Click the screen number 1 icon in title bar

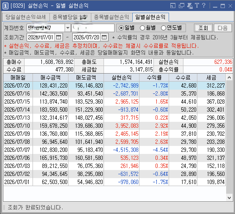(5, 6)
